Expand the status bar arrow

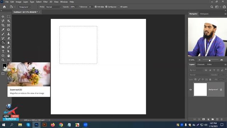tap(49, 120)
